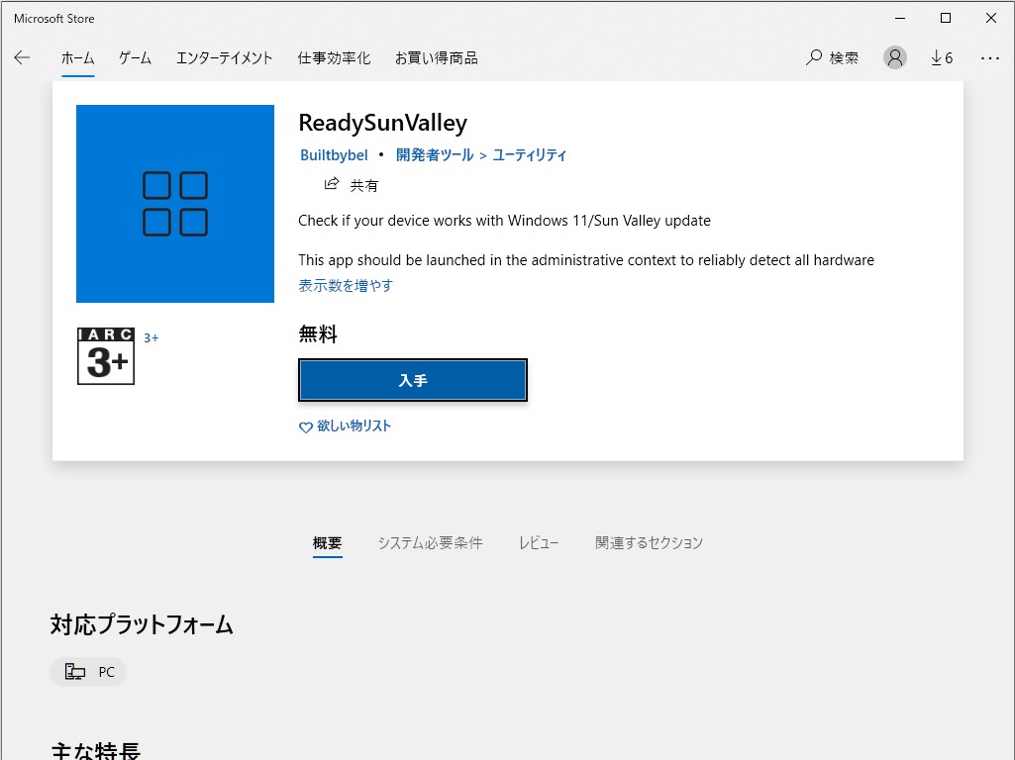Open the See more (...) menu
Viewport: 1015px width, 760px height.
989,57
